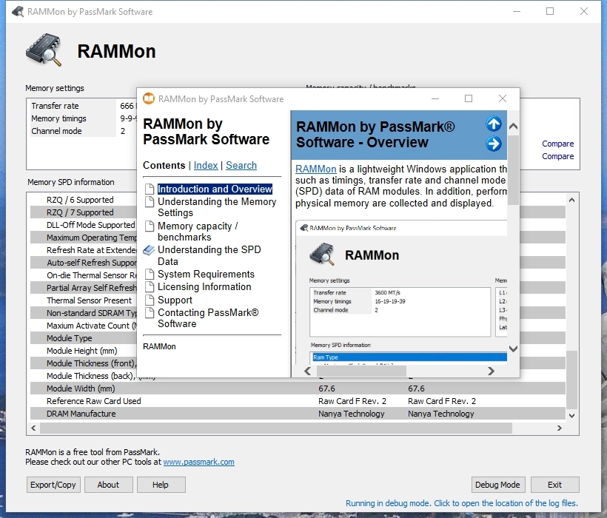Click the up arrow navigation icon in help
This screenshot has width=607, height=518.
tap(493, 124)
